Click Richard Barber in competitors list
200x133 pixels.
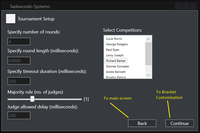pyautogui.click(x=116, y=61)
